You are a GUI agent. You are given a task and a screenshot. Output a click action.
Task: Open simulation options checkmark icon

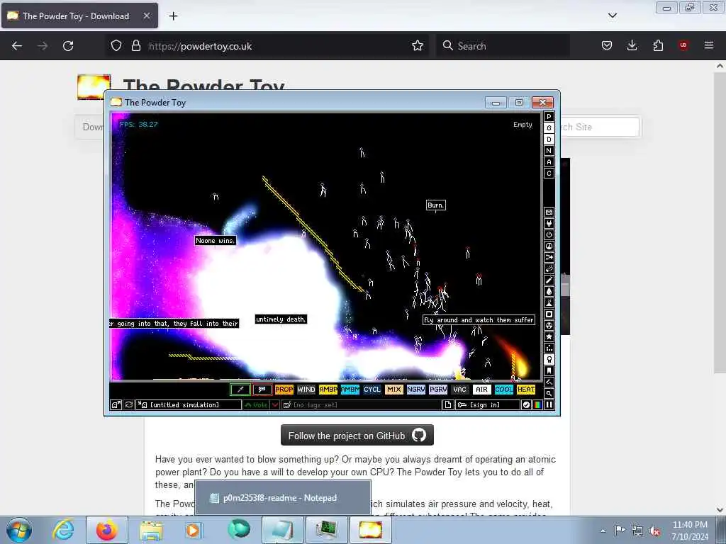527,404
